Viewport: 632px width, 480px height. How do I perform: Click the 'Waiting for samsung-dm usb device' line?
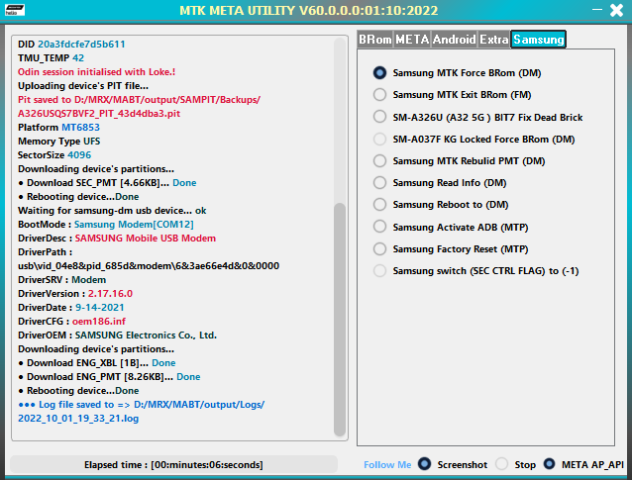pos(112,211)
